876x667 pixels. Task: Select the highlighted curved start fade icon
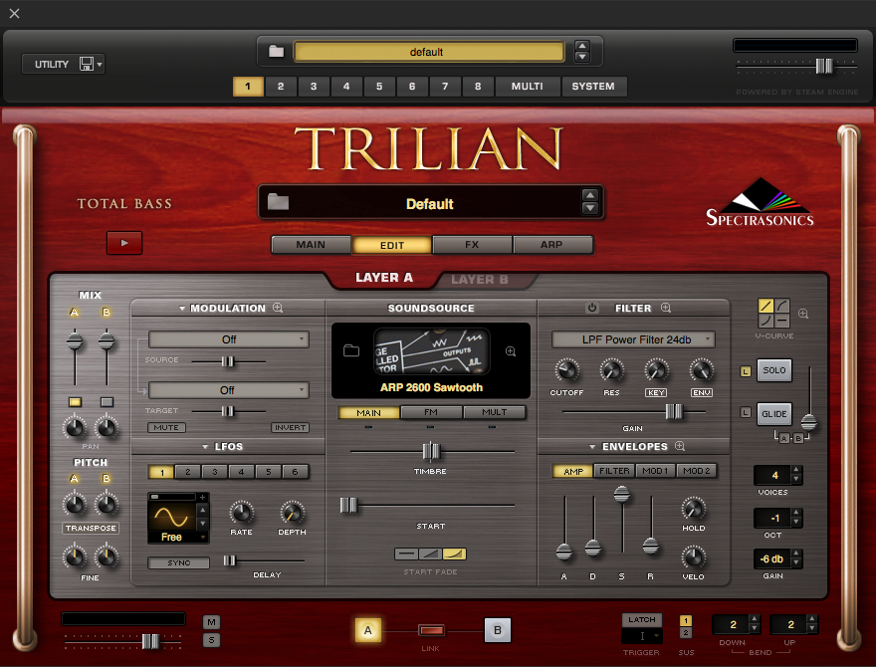(454, 555)
